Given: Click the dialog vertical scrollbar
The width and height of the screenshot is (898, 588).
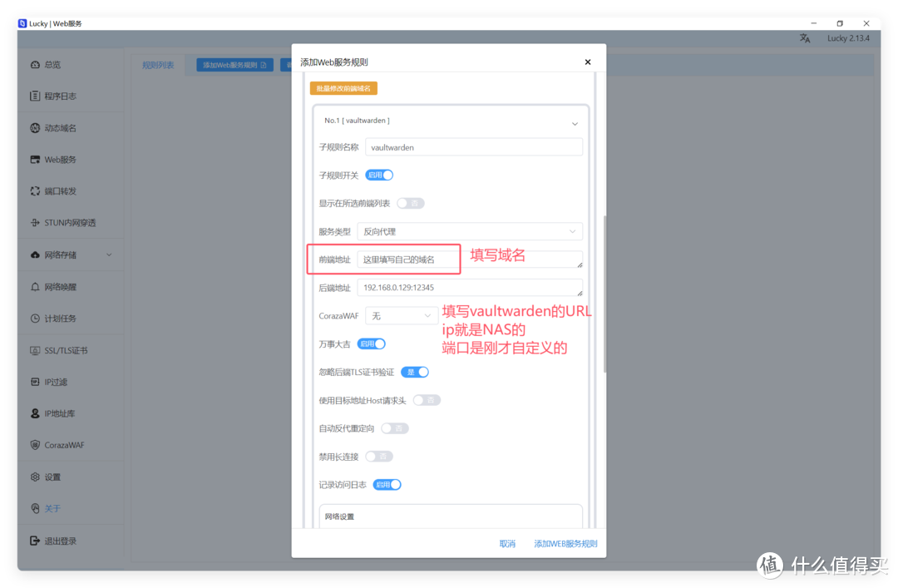Looking at the screenshot, I should (604, 294).
